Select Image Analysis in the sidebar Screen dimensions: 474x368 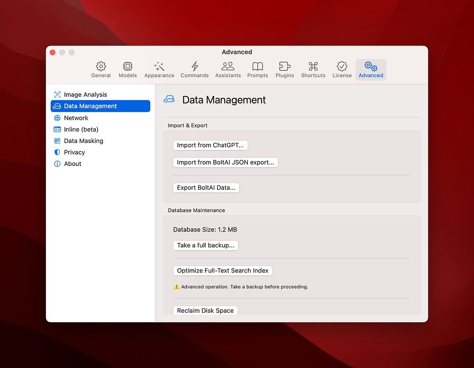[x=85, y=95]
